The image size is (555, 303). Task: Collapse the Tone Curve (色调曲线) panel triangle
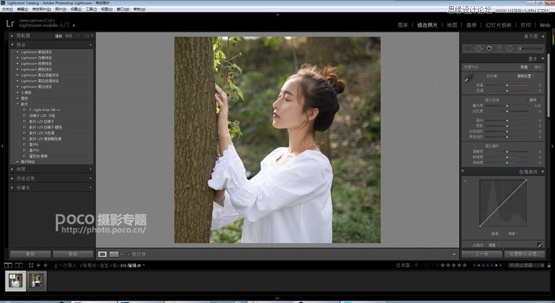click(x=543, y=172)
